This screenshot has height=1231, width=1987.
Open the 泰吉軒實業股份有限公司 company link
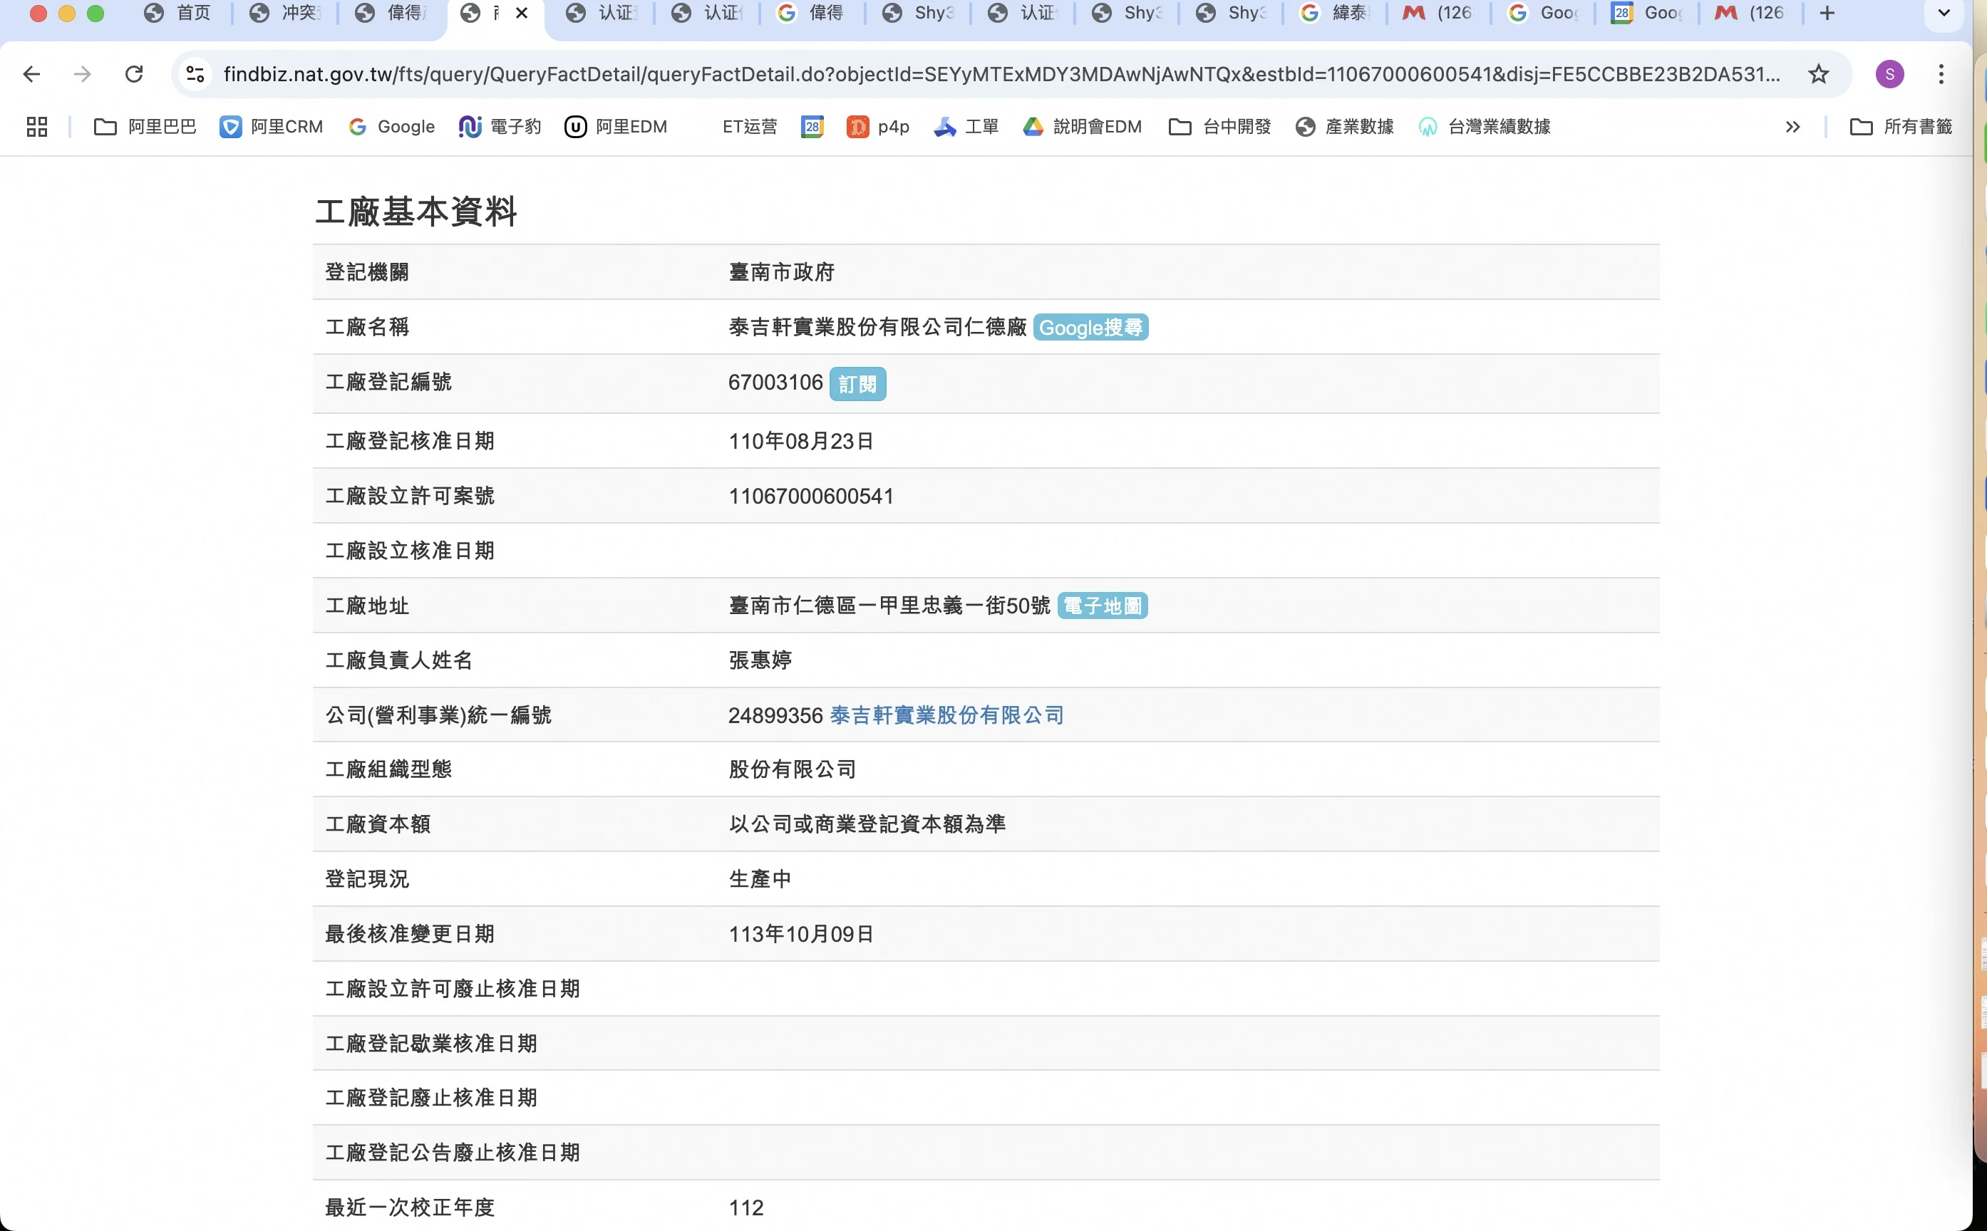[946, 715]
